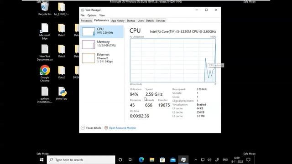Image resolution: width=292 pixels, height=164 pixels.
Task: Click the handles value 19675
Action: [x=164, y=105]
